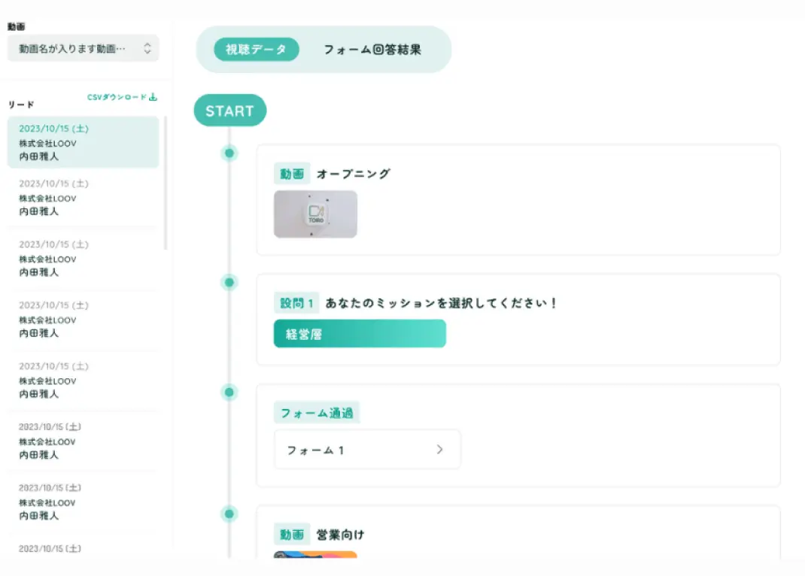Open フォーム 1 details in the フォーム通過 card
This screenshot has width=805, height=576.
(366, 449)
